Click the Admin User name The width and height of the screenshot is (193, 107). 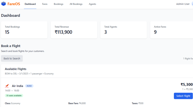pos(183,4)
